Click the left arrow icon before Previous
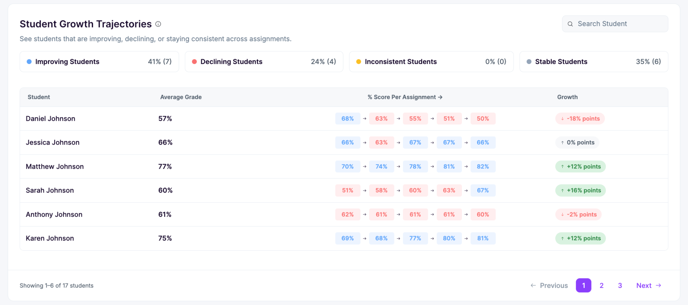Screen dimensions: 688x305 [533, 286]
